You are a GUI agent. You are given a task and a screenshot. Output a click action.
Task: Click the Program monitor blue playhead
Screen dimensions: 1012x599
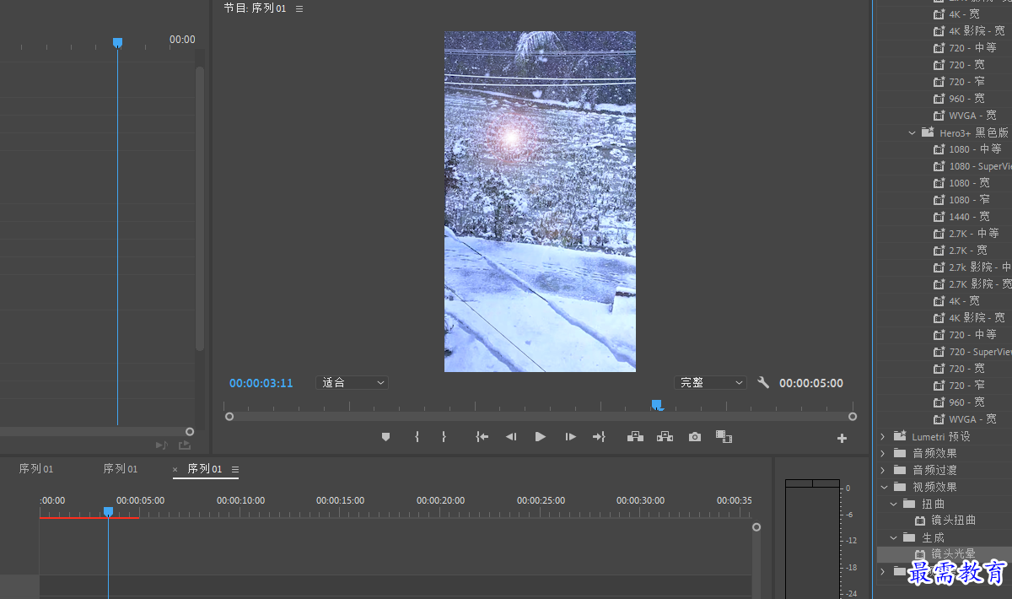[x=657, y=406]
